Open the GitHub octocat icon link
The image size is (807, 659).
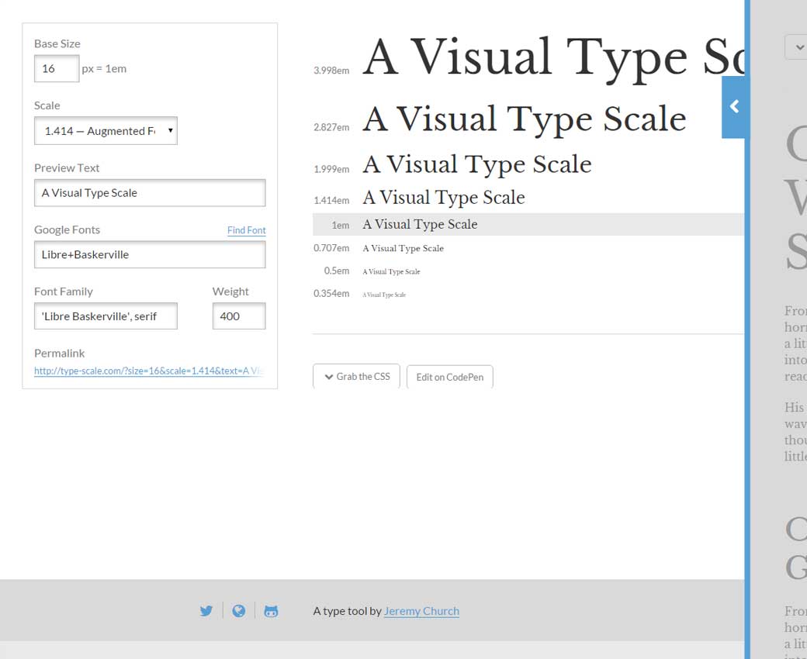(x=271, y=611)
